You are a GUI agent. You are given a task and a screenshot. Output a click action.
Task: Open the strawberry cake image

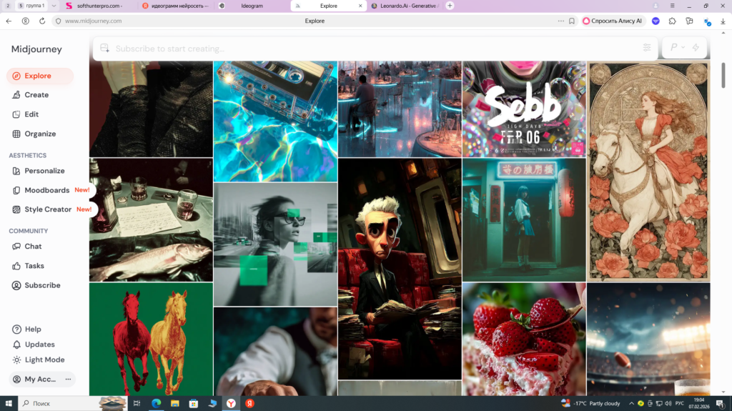524,339
